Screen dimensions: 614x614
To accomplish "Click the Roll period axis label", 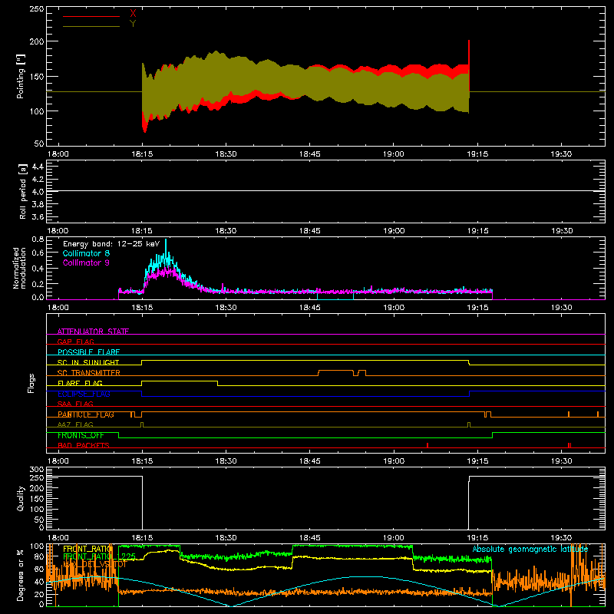I will click(22, 191).
